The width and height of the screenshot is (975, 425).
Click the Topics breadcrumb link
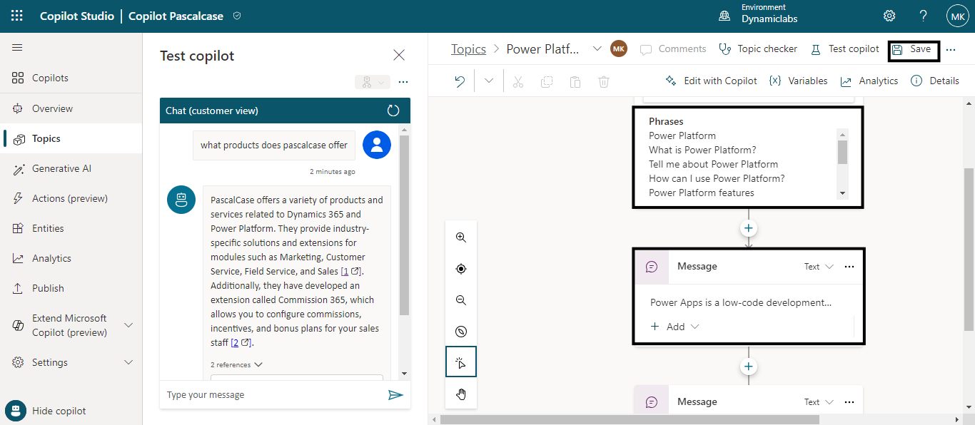(468, 49)
